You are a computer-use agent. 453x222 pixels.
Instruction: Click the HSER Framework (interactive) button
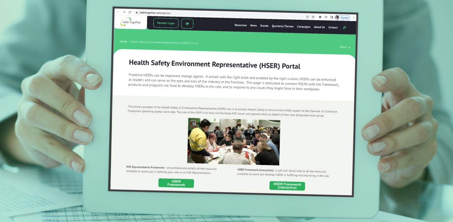(x=287, y=186)
